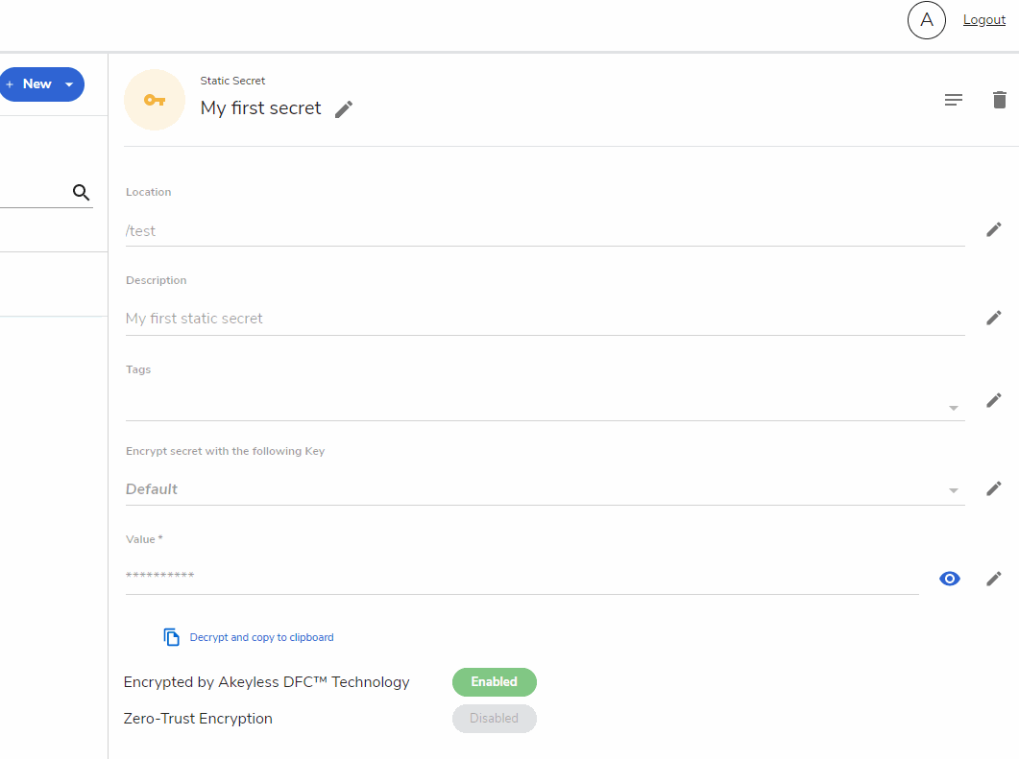This screenshot has height=759, width=1019.
Task: Open the details list icon in header
Action: (954, 100)
